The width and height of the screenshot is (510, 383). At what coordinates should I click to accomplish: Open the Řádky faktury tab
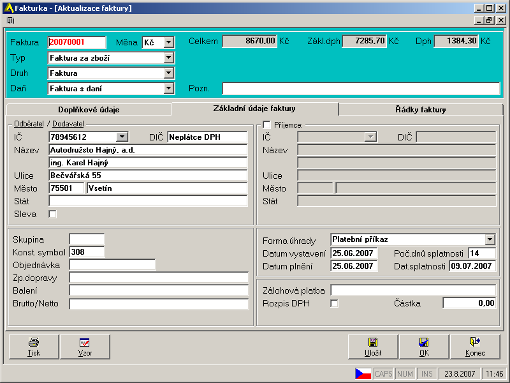point(421,110)
